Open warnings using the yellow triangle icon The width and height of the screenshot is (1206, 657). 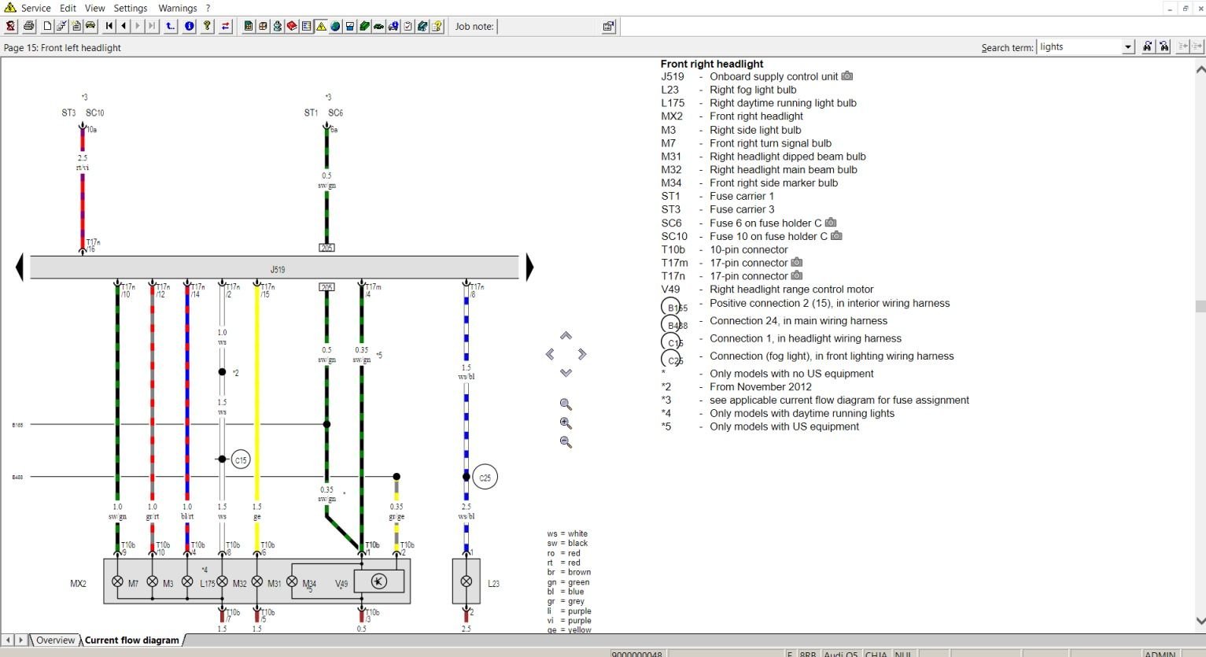(321, 26)
